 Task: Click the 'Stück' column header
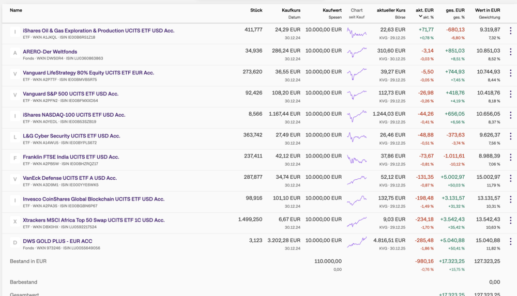point(256,10)
